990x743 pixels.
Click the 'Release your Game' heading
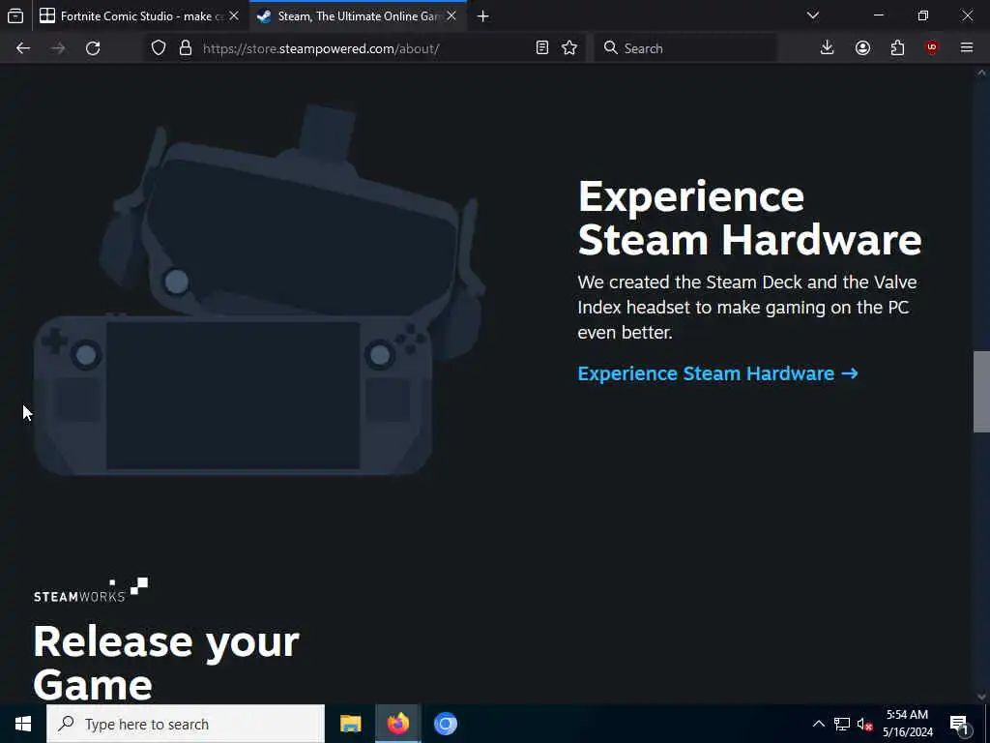(x=166, y=662)
